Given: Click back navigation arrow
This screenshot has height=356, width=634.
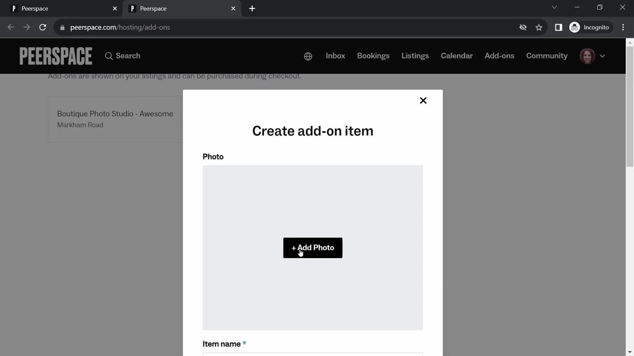Looking at the screenshot, I should click(11, 27).
